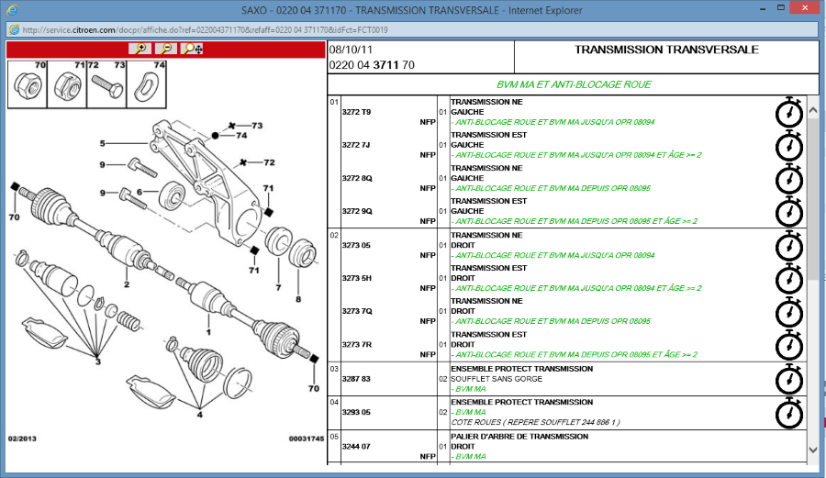Select thumbnail 70, the flanged nut
The height and width of the screenshot is (478, 826).
pyautogui.click(x=28, y=84)
